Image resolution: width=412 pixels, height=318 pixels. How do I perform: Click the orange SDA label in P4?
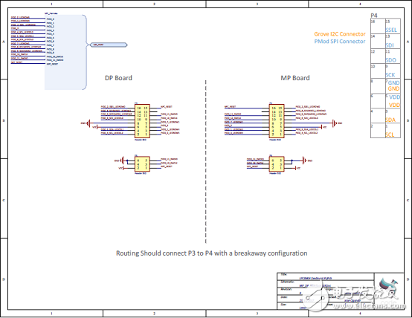(390, 120)
